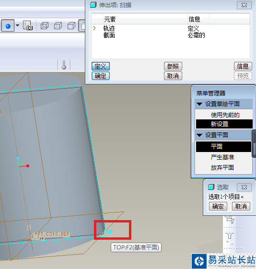Click 确定 in the 选取 dialog

218,206
